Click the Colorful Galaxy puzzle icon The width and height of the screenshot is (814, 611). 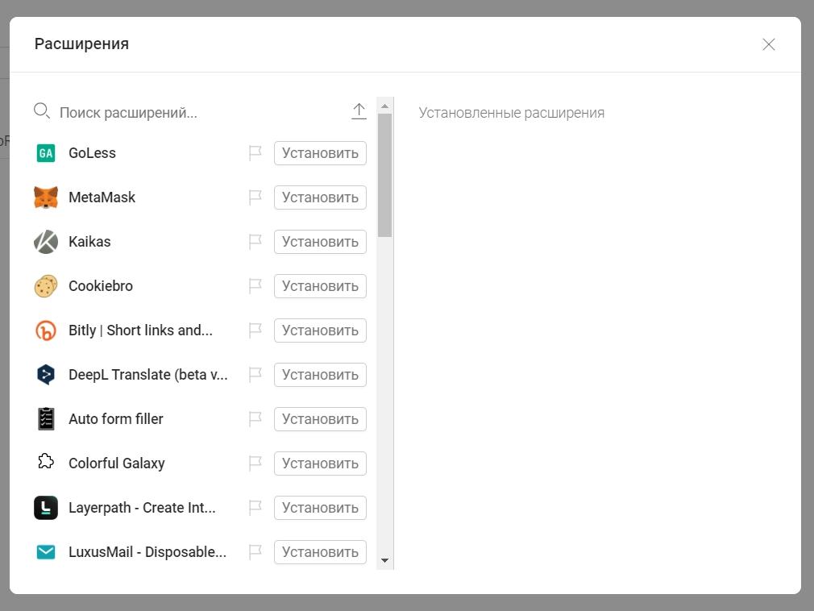(46, 461)
